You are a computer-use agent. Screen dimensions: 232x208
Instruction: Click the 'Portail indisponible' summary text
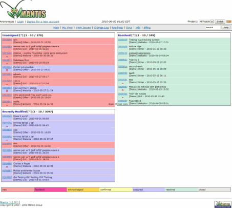24,67
